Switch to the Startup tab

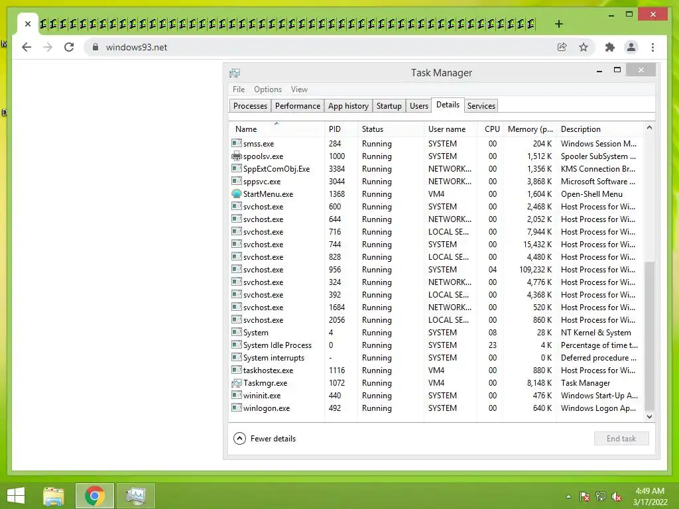(389, 106)
